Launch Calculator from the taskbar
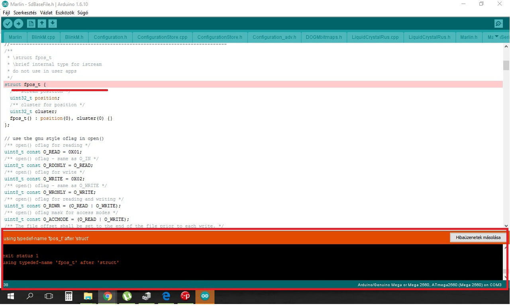 tap(69, 296)
